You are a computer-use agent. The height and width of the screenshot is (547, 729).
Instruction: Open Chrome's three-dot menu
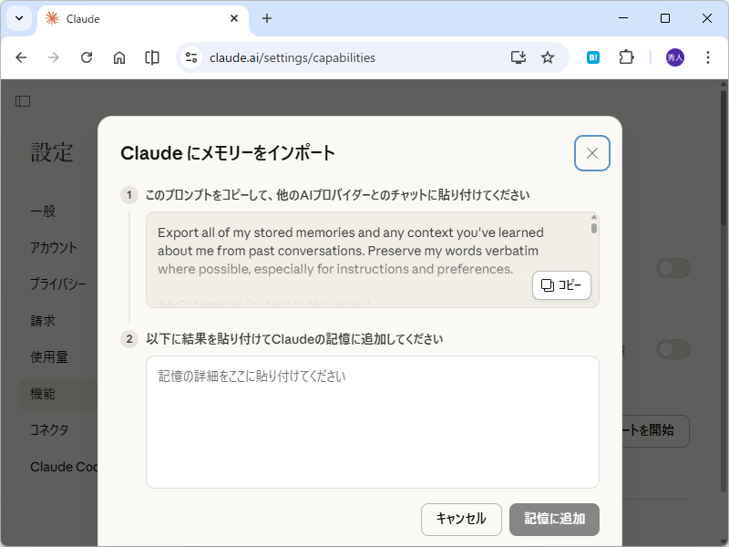pos(708,57)
